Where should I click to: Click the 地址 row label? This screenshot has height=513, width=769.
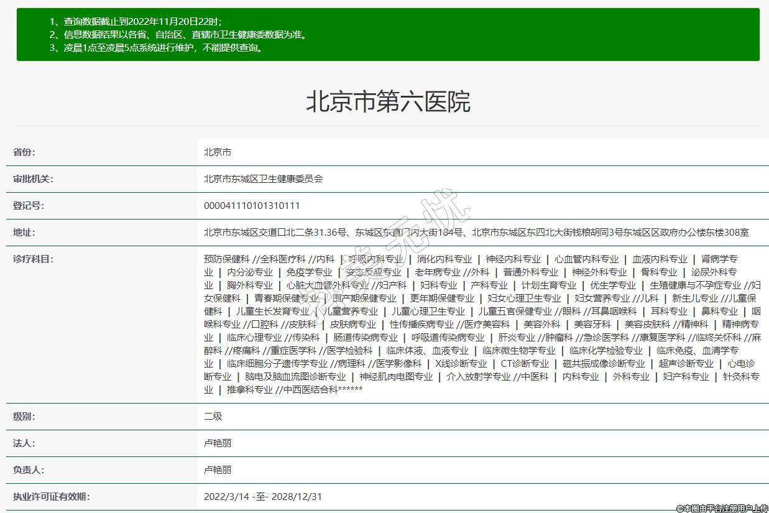pyautogui.click(x=24, y=233)
